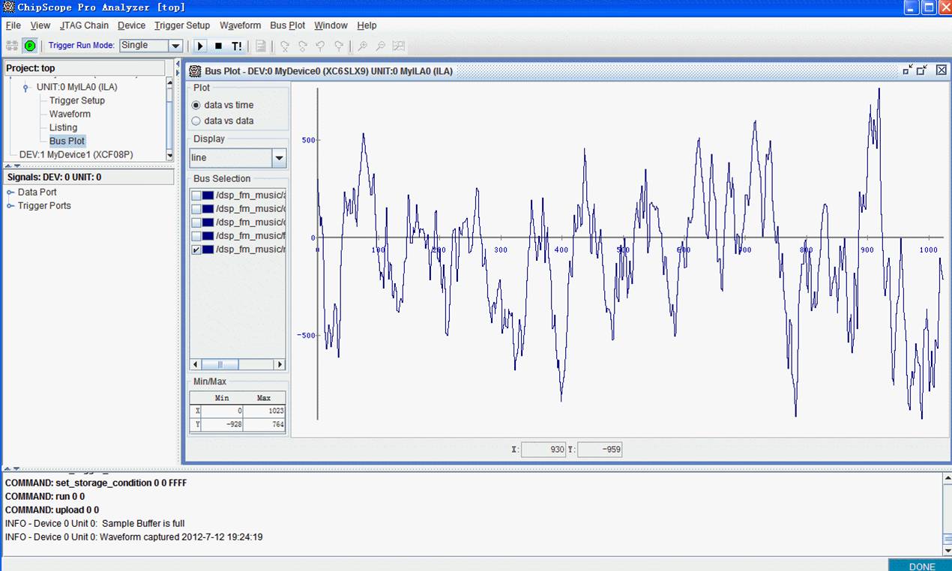Select the data vs data radio button
Viewport: 952px width, 571px height.
pos(196,121)
